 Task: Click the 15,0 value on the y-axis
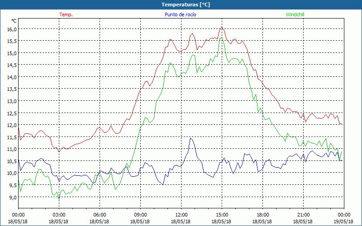click(12, 53)
